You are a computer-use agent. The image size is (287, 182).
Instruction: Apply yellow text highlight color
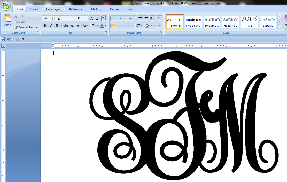(x=93, y=26)
